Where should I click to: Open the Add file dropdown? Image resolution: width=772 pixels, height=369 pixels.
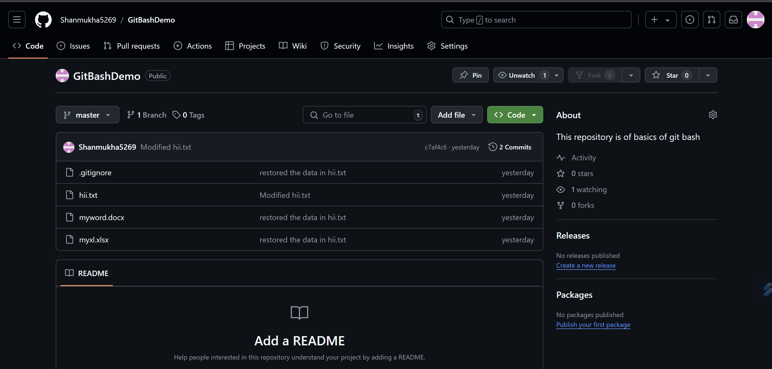click(x=456, y=115)
